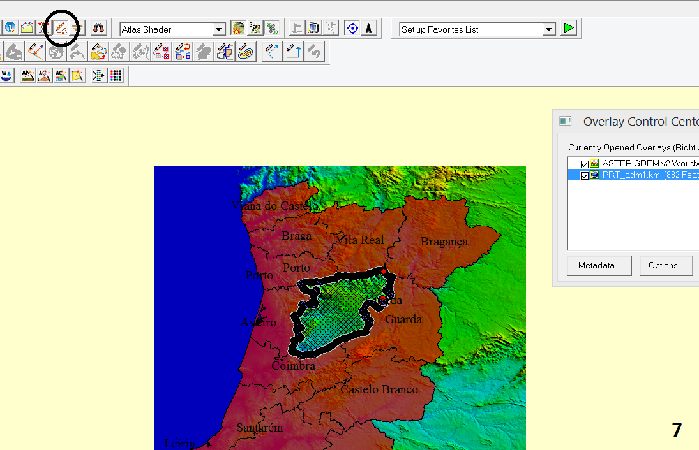
Task: Click the crosshair center-view tool
Action: coord(352,27)
